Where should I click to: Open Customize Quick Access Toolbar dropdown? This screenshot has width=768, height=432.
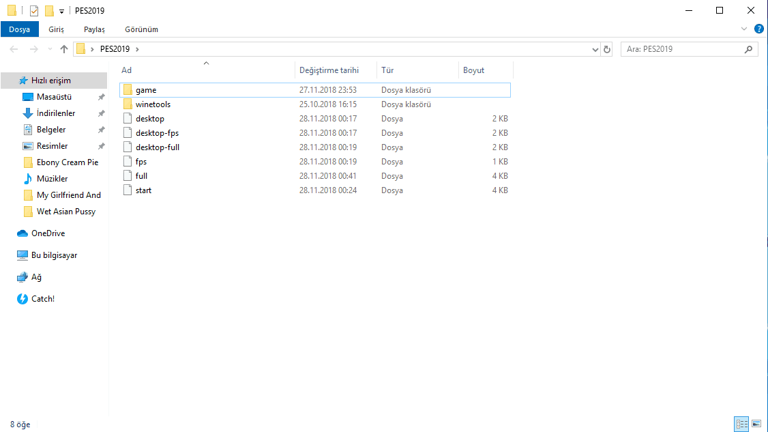click(61, 11)
